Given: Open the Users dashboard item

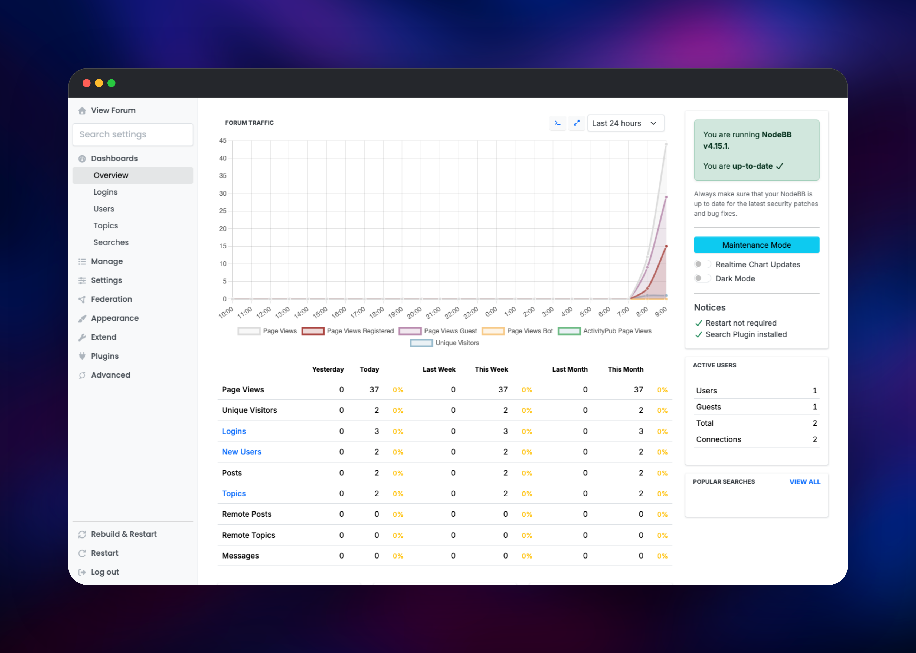Looking at the screenshot, I should pyautogui.click(x=133, y=209).
